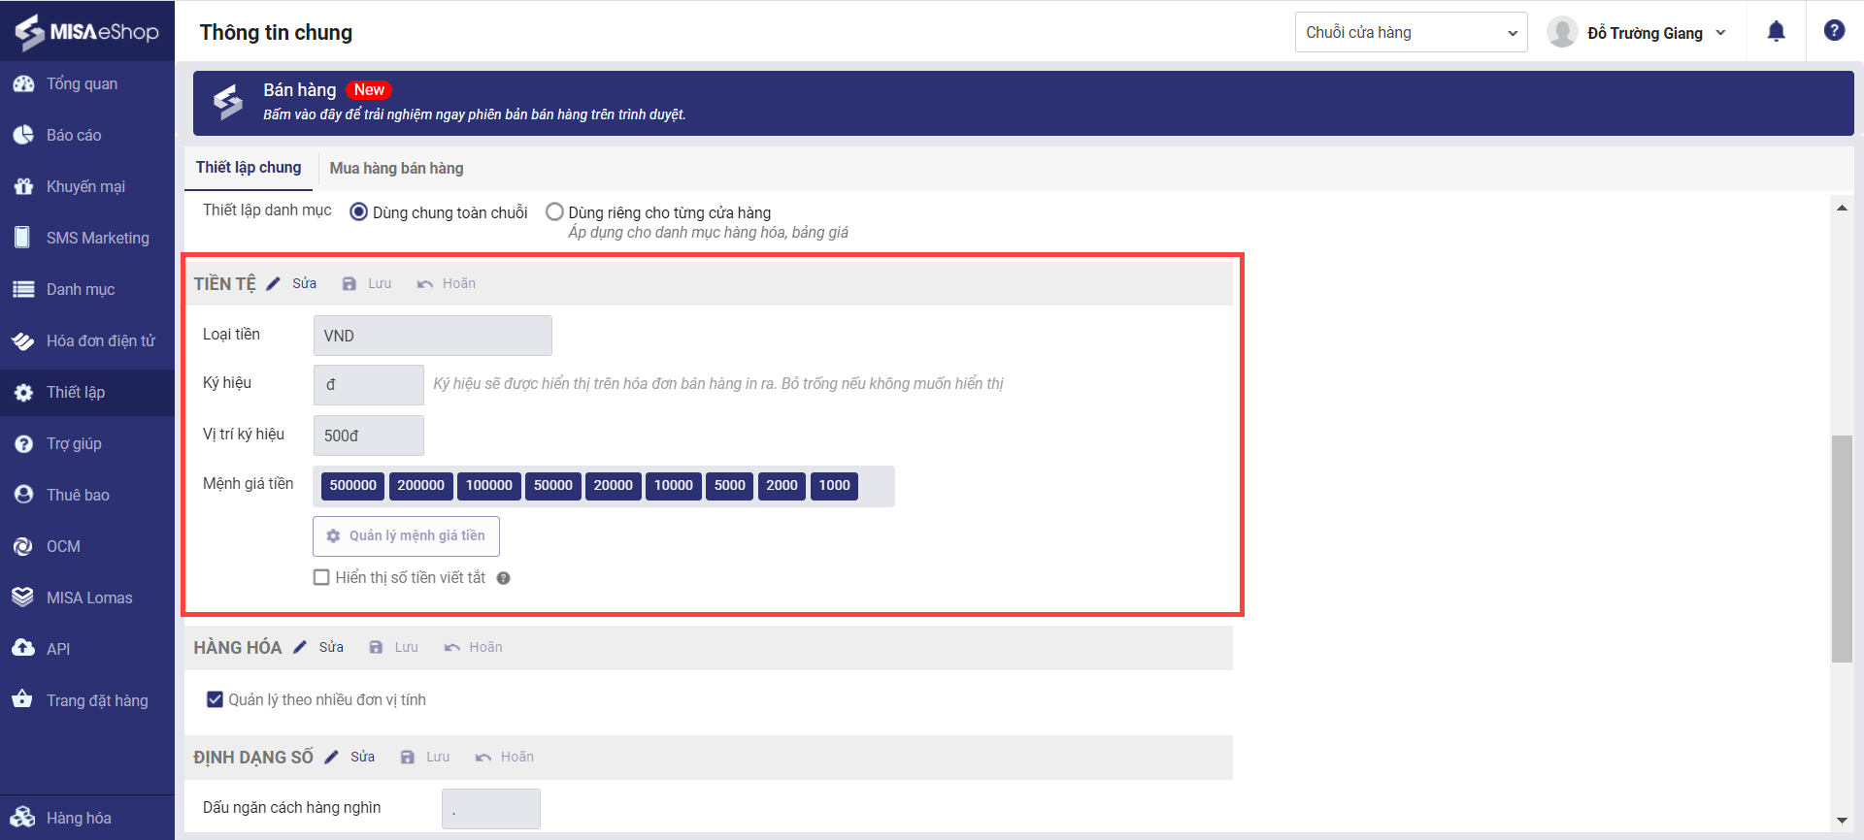The image size is (1864, 840).
Task: Click Hoàn in HÀNG HÓA section
Action: (486, 647)
